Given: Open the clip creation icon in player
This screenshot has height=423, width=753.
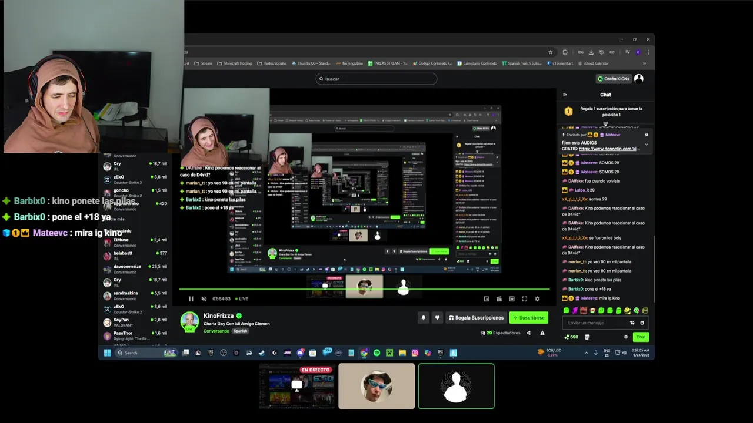Looking at the screenshot, I should (x=499, y=299).
